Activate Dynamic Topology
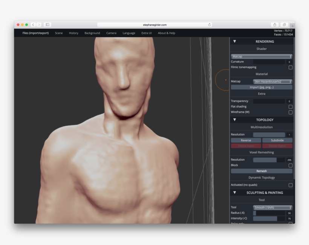The image size is (309, 245). click(290, 185)
